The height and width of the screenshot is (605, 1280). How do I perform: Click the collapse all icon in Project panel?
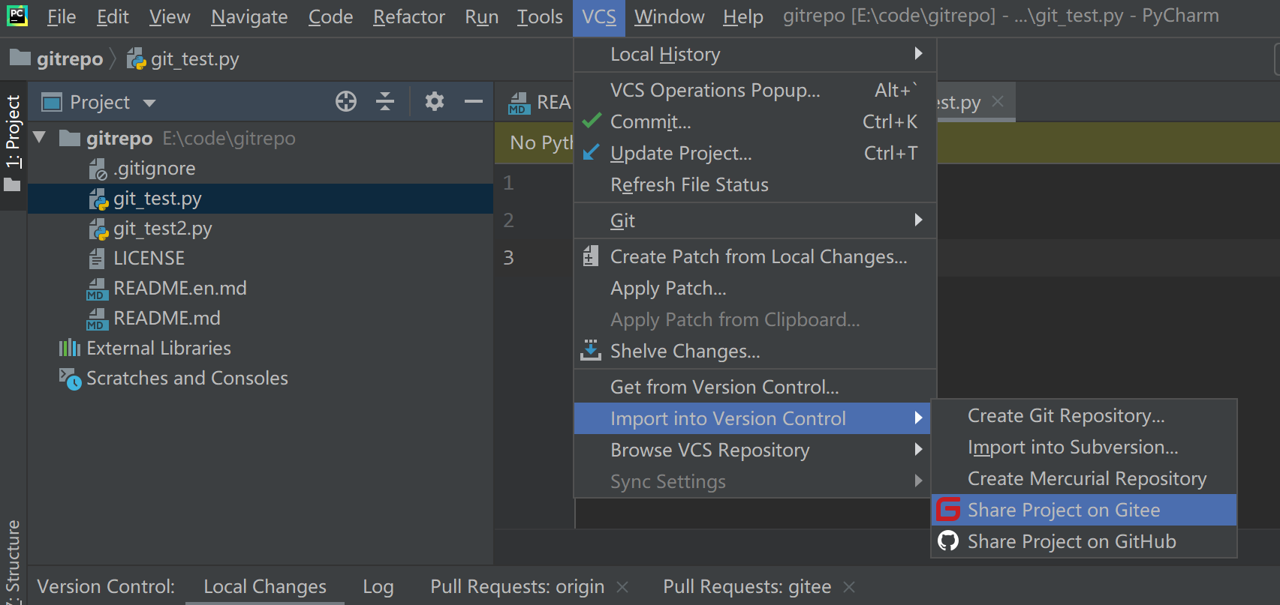385,101
